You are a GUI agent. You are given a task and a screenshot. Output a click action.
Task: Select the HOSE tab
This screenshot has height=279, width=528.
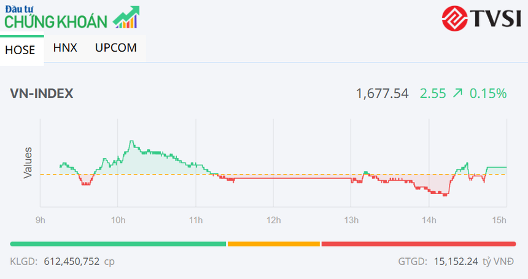click(x=20, y=50)
